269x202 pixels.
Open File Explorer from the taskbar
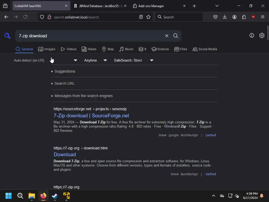tap(32, 196)
